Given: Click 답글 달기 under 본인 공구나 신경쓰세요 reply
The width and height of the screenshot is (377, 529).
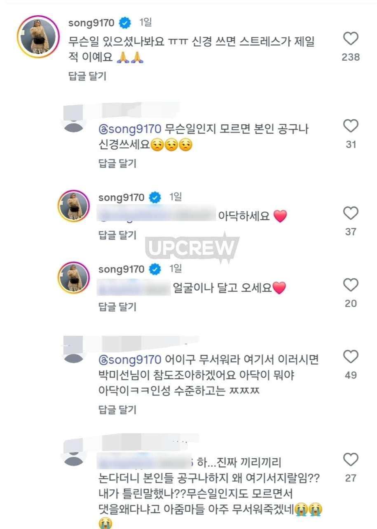Looking at the screenshot, I should (x=117, y=164).
